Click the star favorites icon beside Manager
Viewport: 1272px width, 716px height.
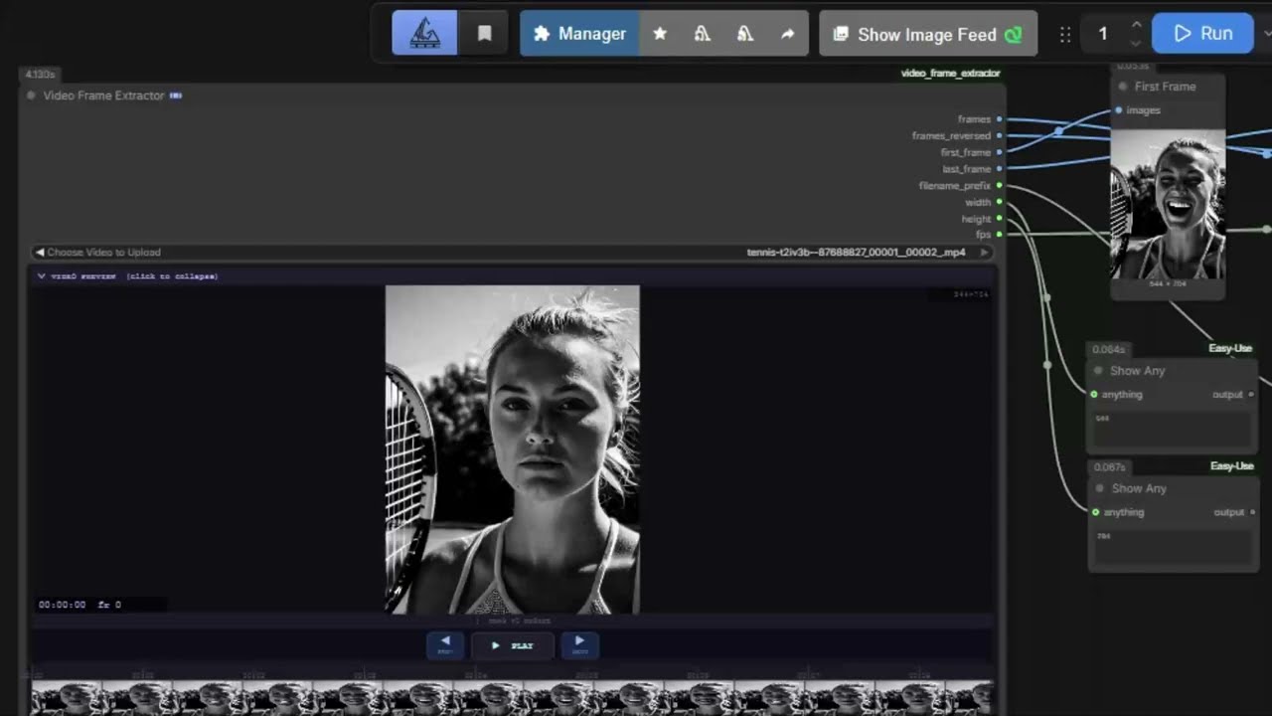660,34
